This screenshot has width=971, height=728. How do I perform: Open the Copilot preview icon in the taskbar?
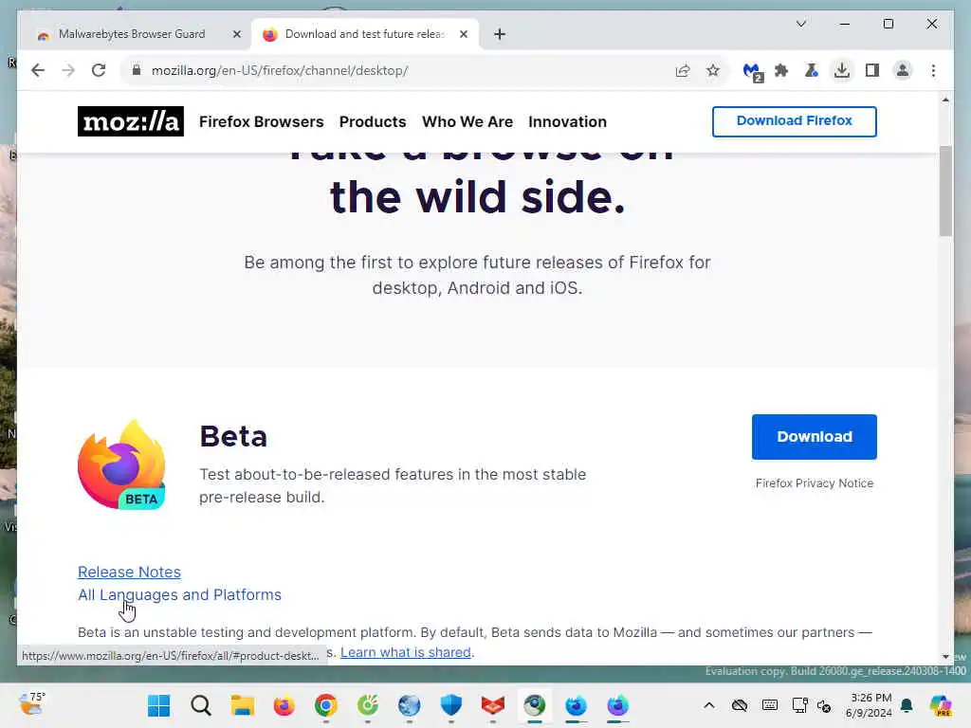point(940,705)
